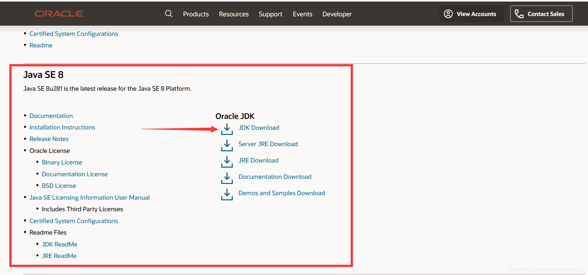Open the Binary License link

click(62, 162)
